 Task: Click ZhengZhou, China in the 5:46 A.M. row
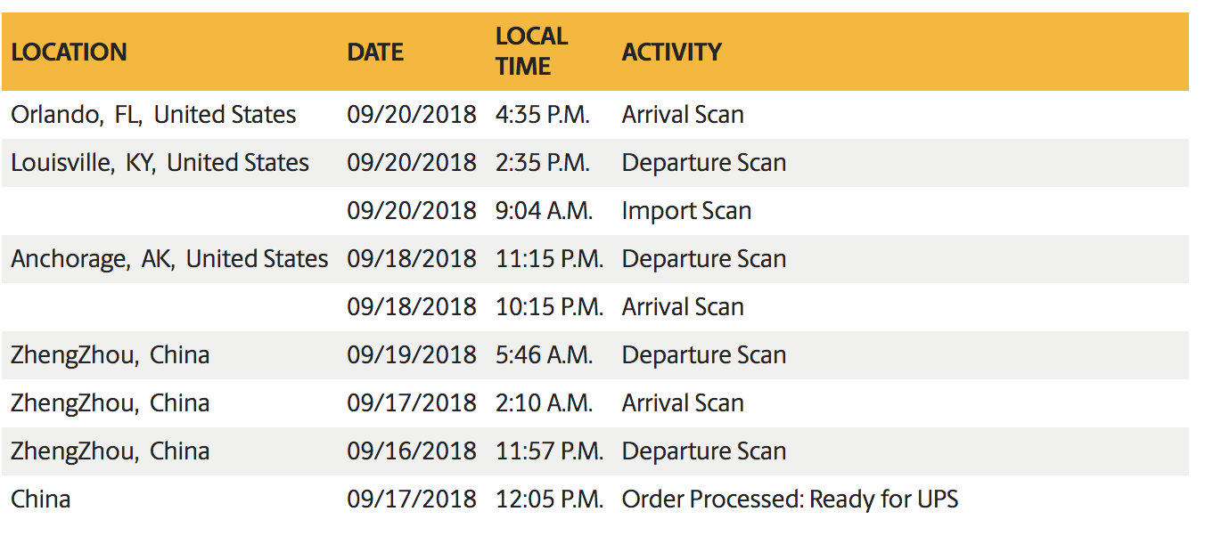point(110,355)
